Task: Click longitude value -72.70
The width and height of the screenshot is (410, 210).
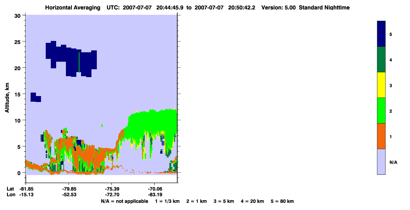Action: point(112,195)
